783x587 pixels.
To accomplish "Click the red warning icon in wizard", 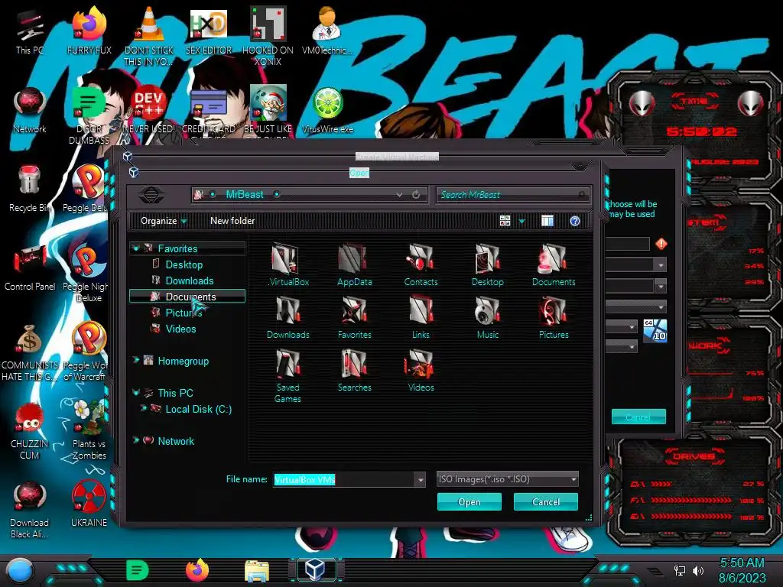I will tap(661, 244).
